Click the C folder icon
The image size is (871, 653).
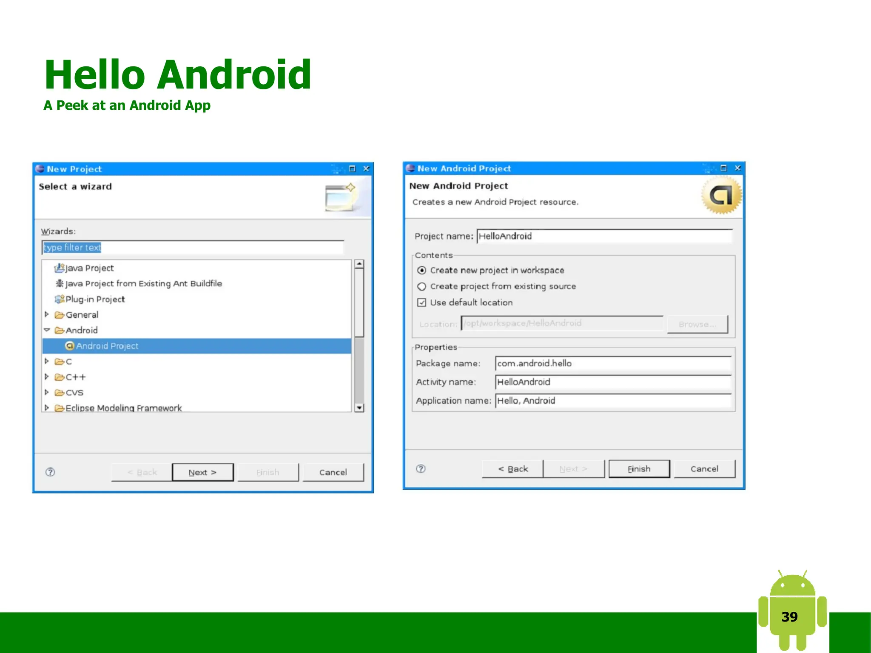coord(60,362)
